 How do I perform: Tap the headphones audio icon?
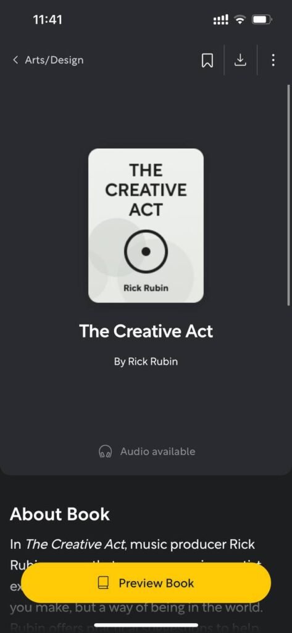point(106,451)
